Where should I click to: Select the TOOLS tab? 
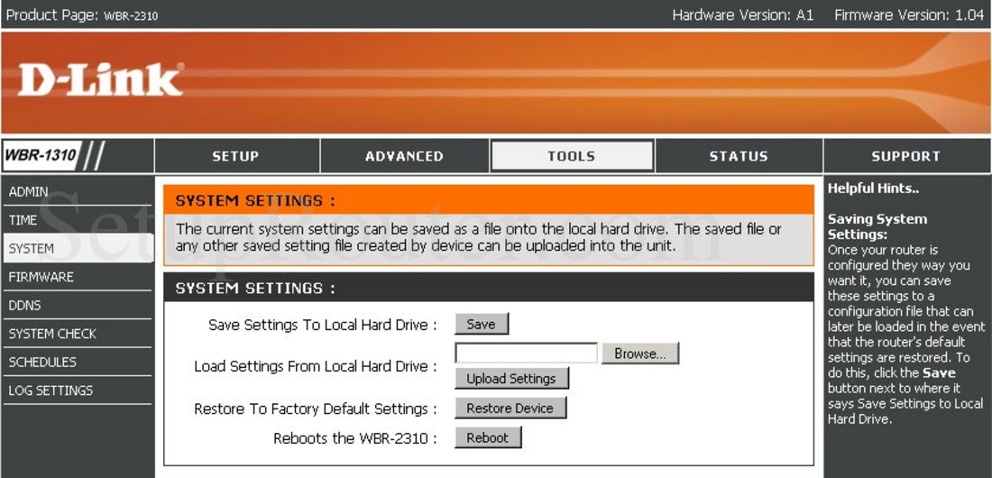coord(572,156)
